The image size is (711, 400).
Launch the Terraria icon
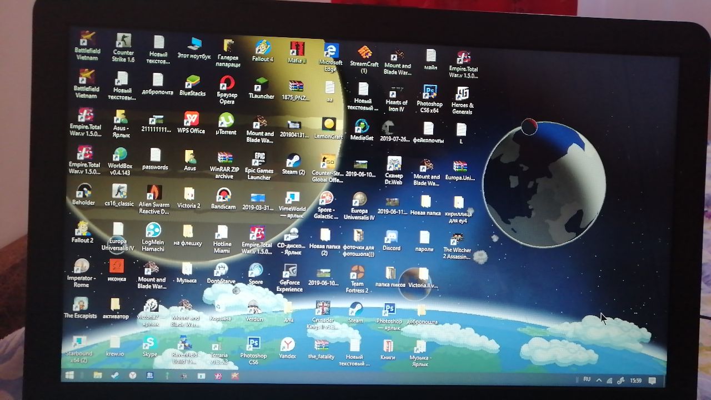[219, 351]
